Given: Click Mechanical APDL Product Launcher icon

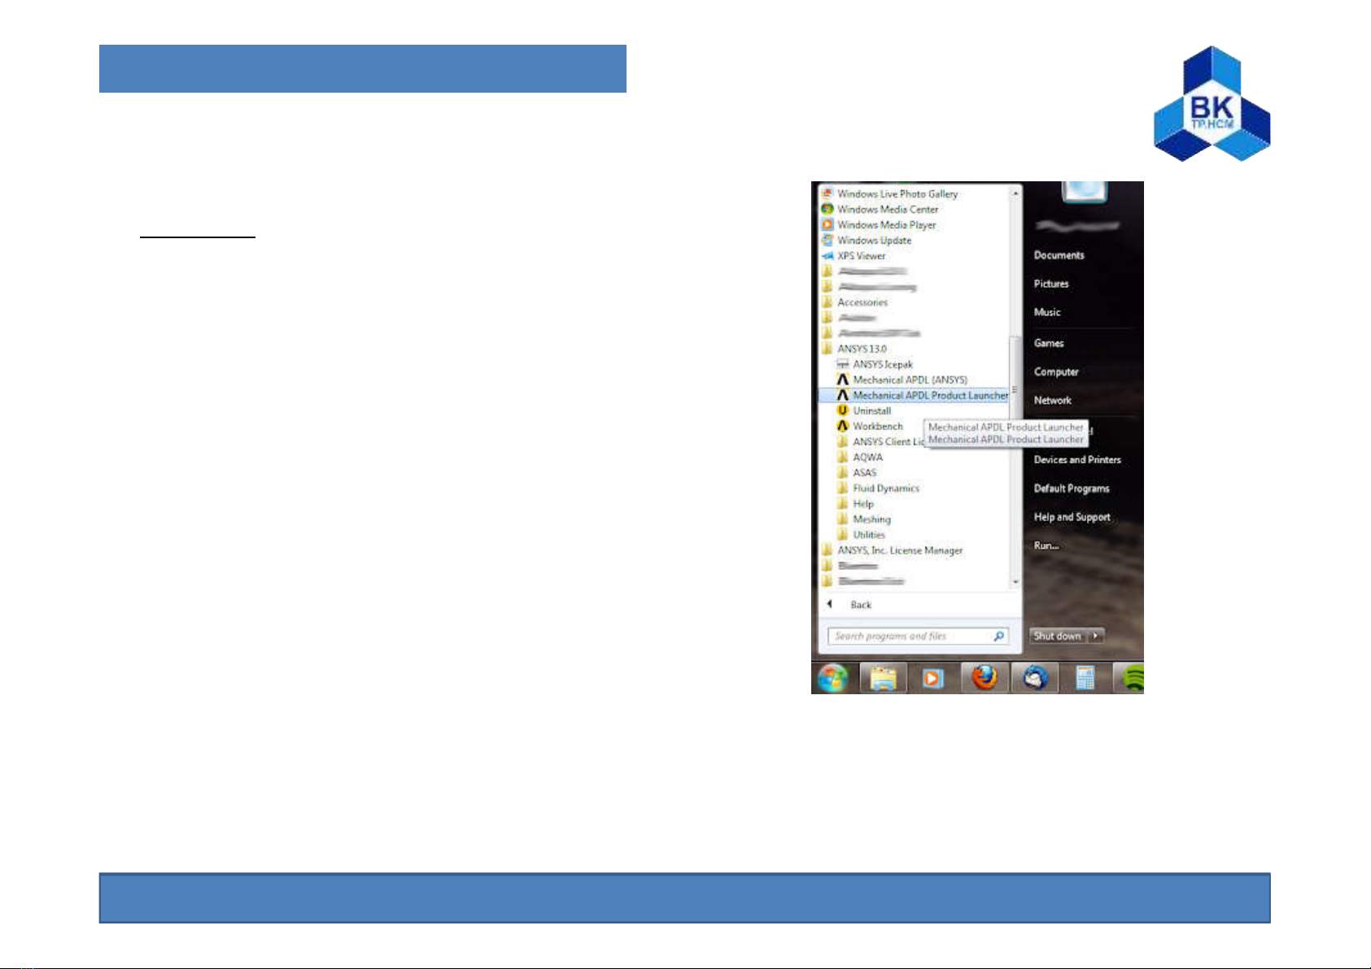Looking at the screenshot, I should pos(843,395).
